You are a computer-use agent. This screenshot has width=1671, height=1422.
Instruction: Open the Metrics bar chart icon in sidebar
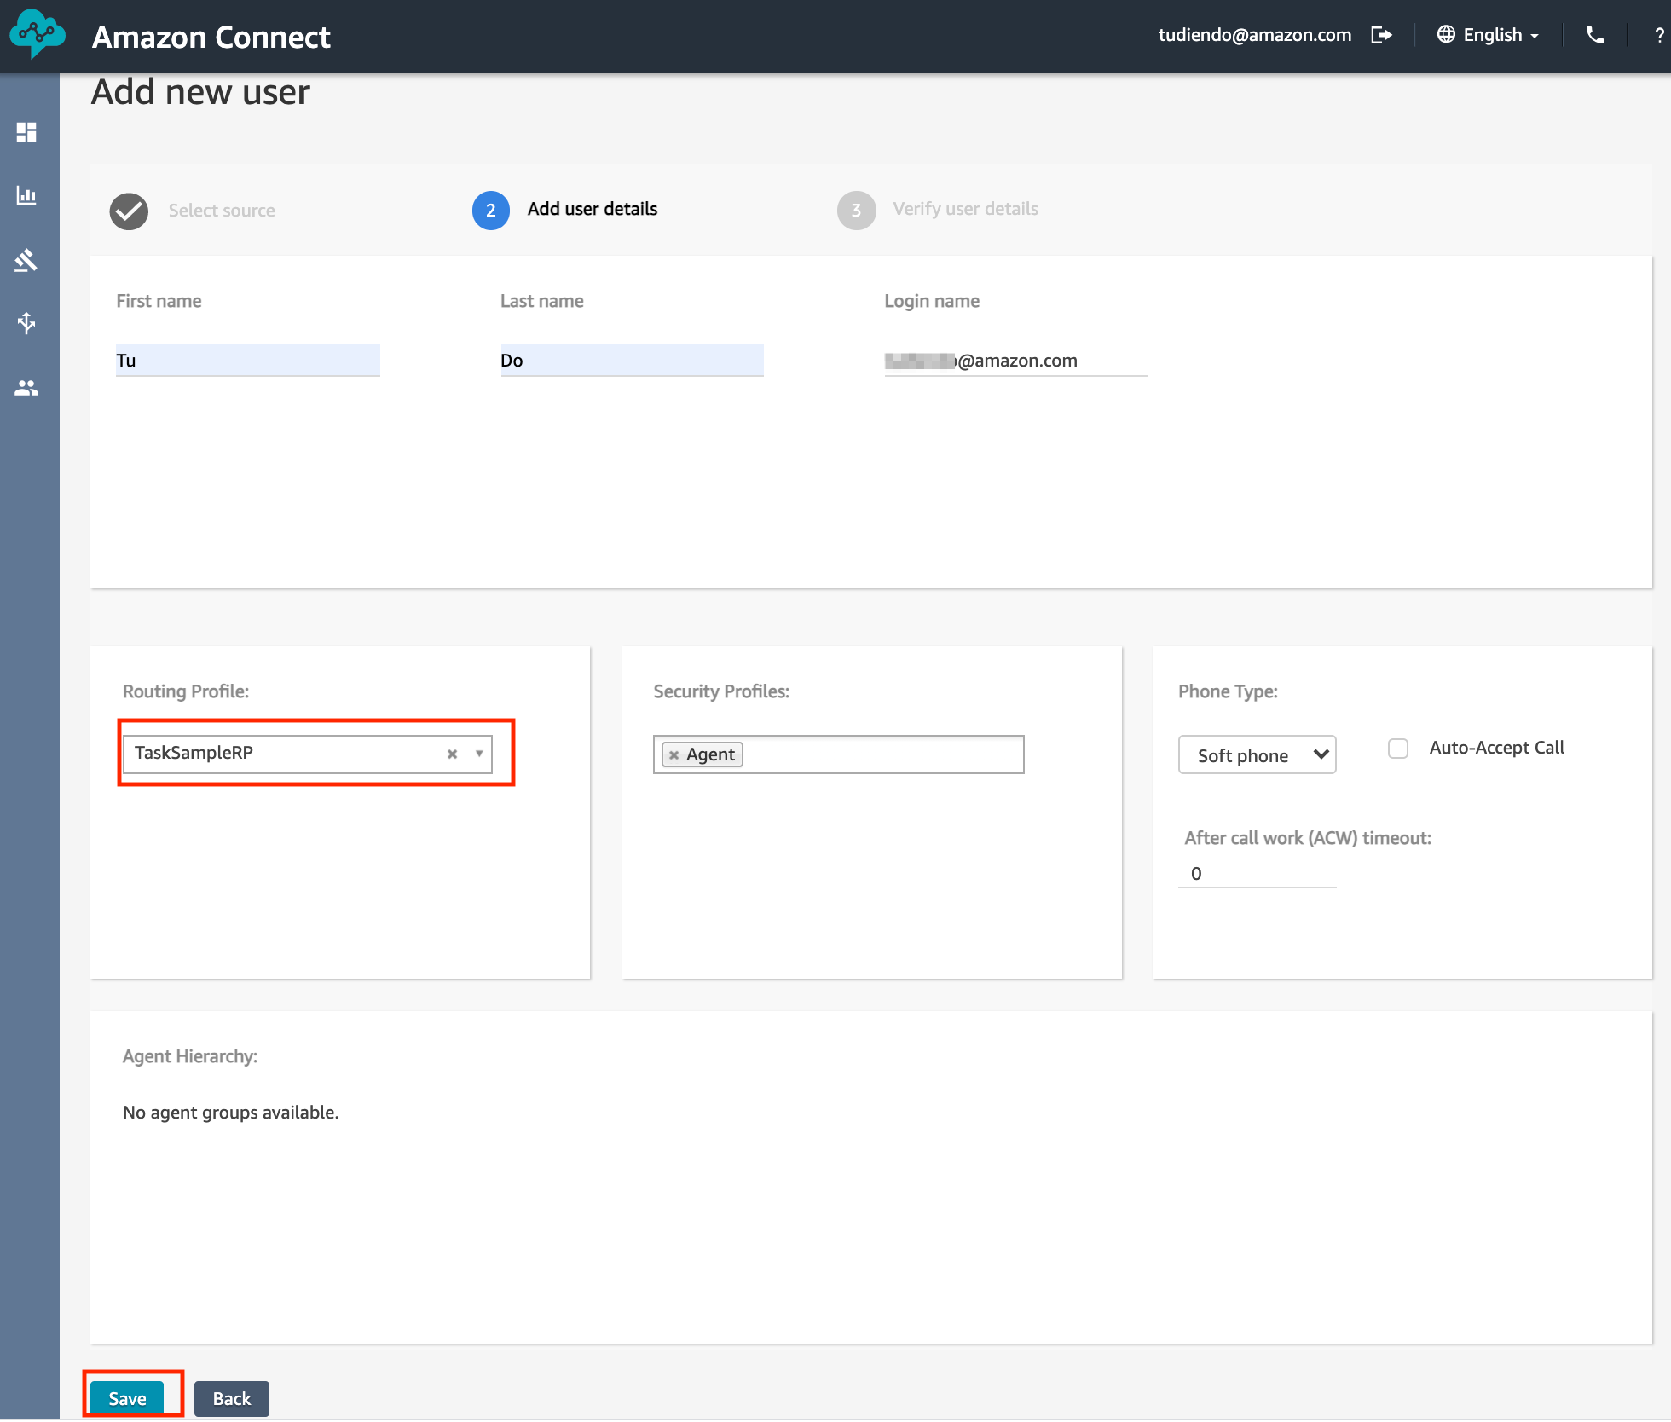26,195
